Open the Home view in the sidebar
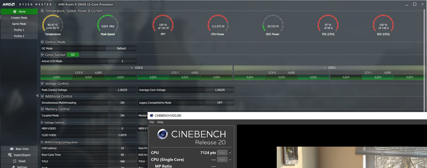This screenshot has height=168, width=427. pyautogui.click(x=19, y=11)
